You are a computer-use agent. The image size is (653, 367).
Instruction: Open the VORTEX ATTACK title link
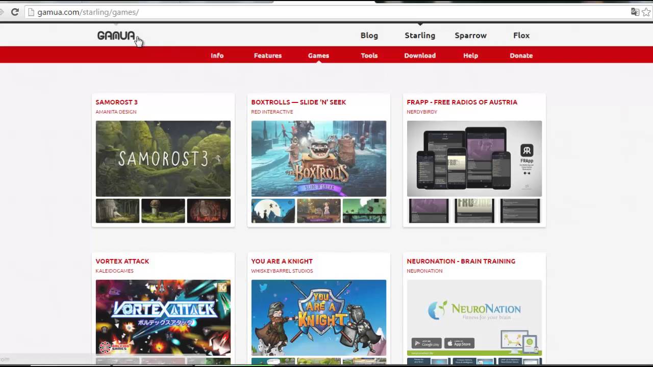coord(122,261)
